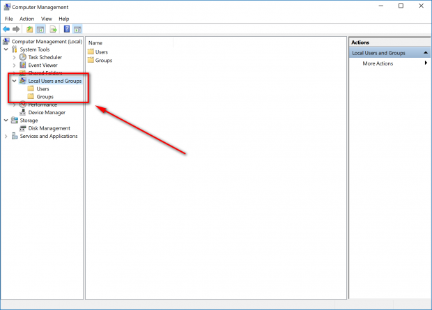Expand the Task Scheduler node
Viewport: 432px width, 310px height.
coord(15,57)
